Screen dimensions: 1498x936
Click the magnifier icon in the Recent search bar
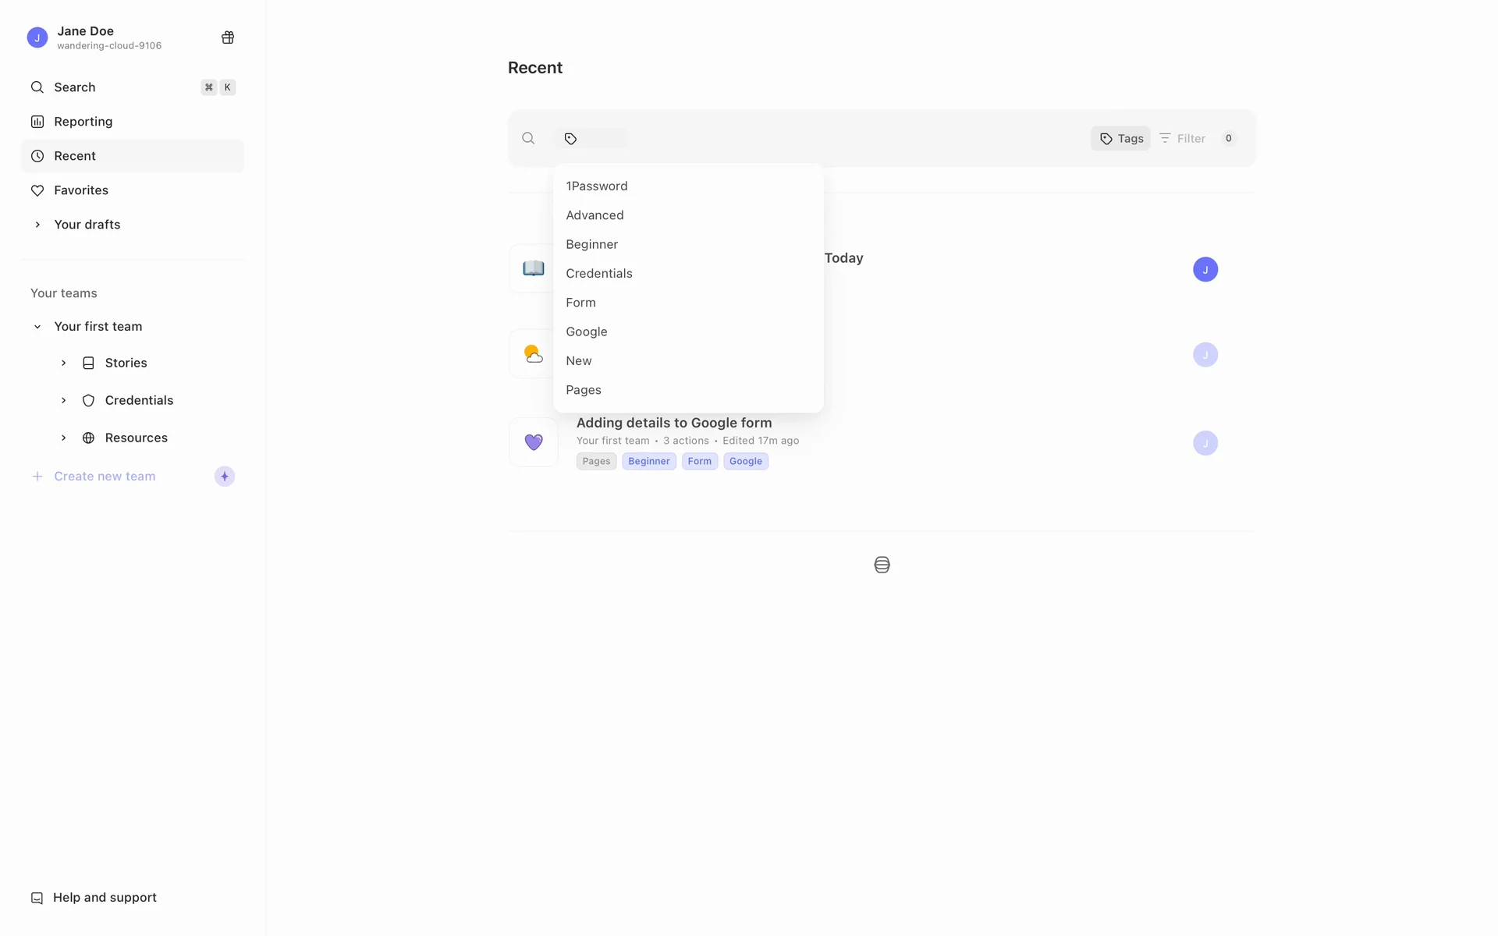528,139
